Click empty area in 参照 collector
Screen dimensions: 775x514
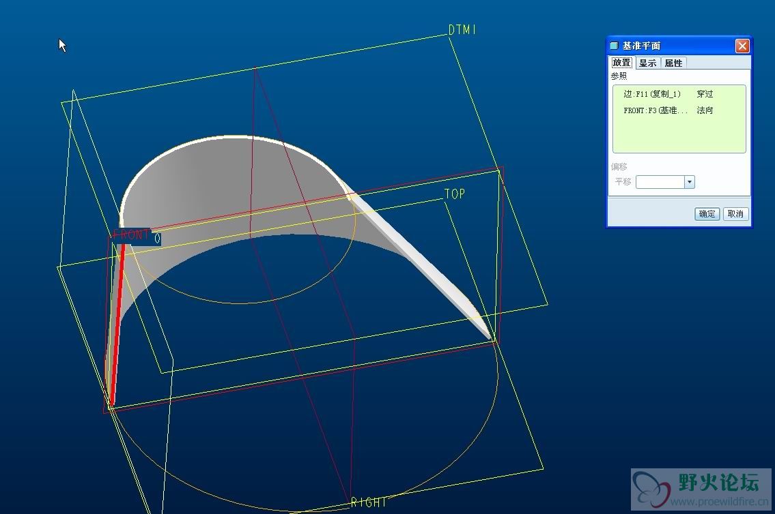[x=679, y=136]
